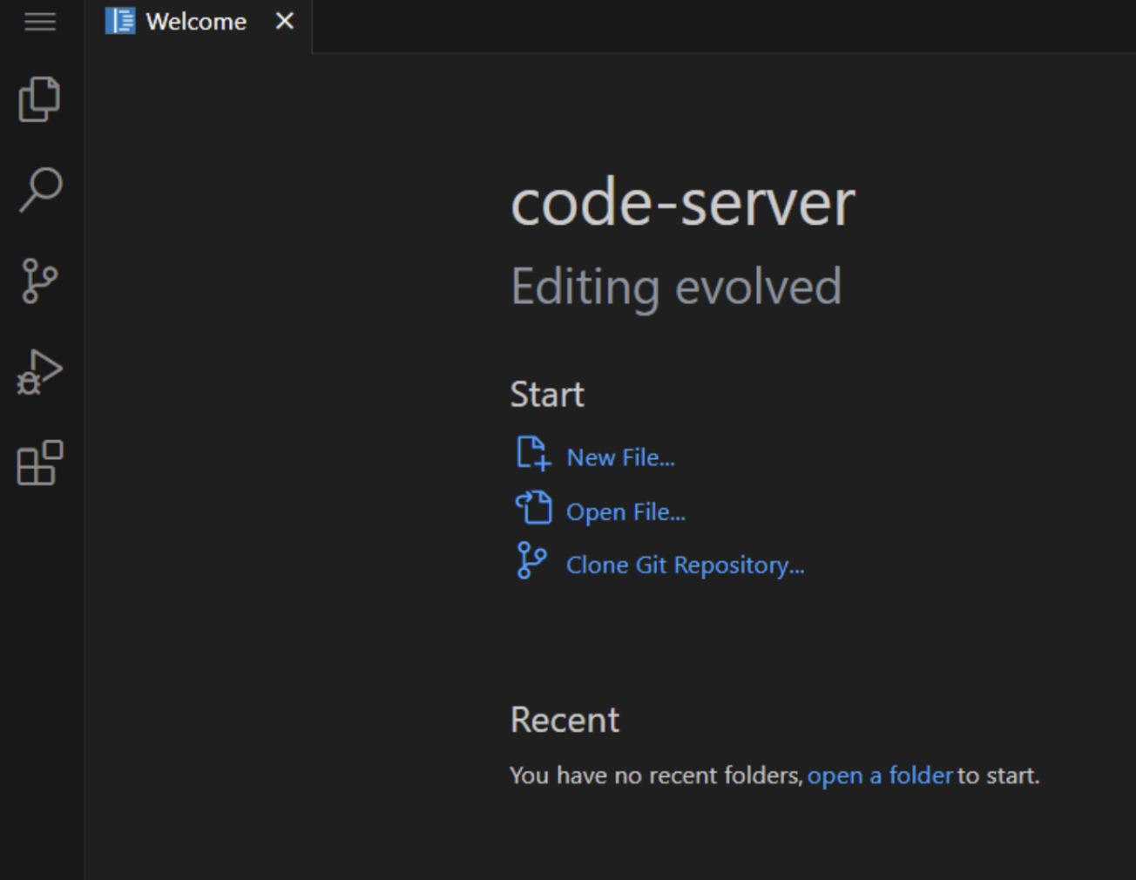This screenshot has width=1136, height=880.
Task: Click the 'open a folder' link
Action: (x=880, y=775)
